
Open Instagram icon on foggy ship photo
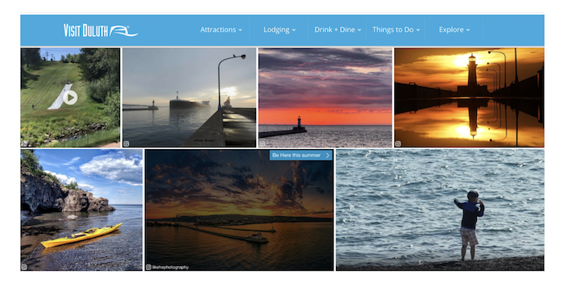126,143
